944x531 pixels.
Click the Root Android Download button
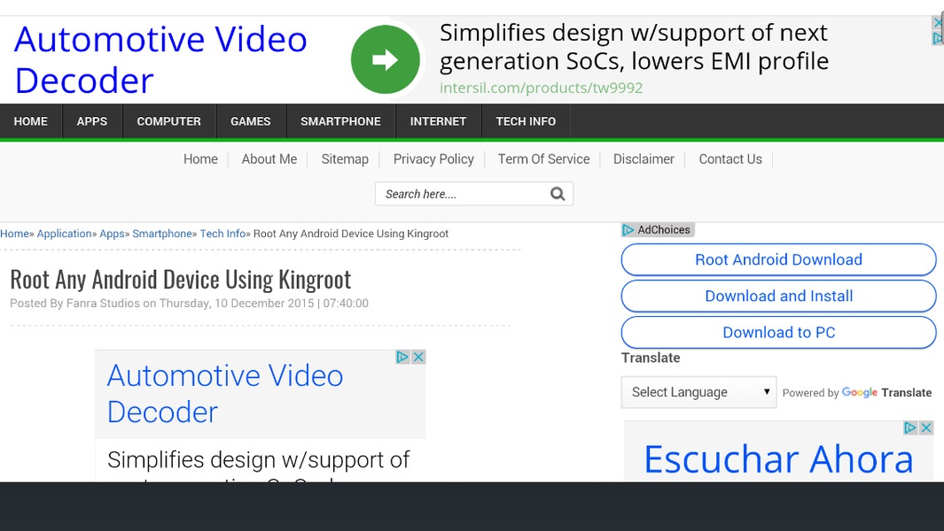778,260
